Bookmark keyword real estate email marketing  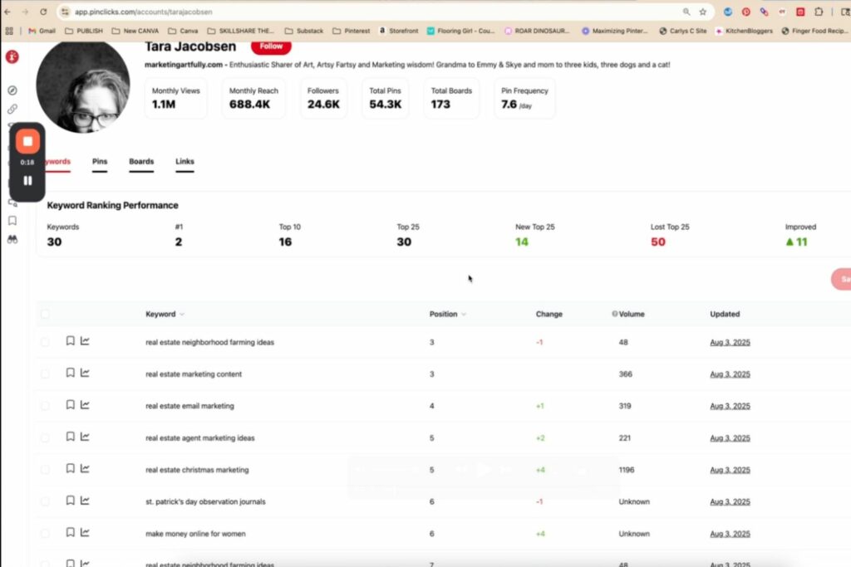coord(70,405)
